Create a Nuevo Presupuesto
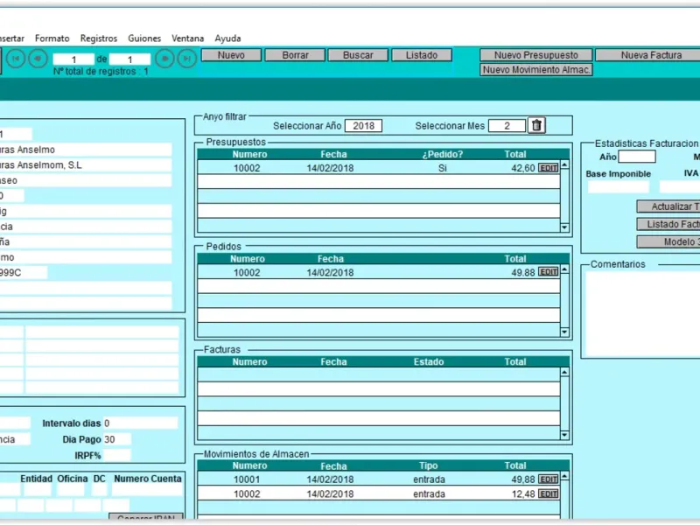Image resolution: width=700 pixels, height=525 pixels. pos(536,55)
